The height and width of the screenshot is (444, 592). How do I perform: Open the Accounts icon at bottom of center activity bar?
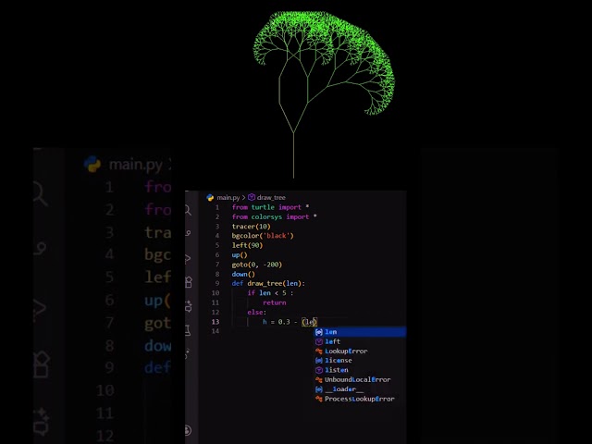click(x=188, y=430)
